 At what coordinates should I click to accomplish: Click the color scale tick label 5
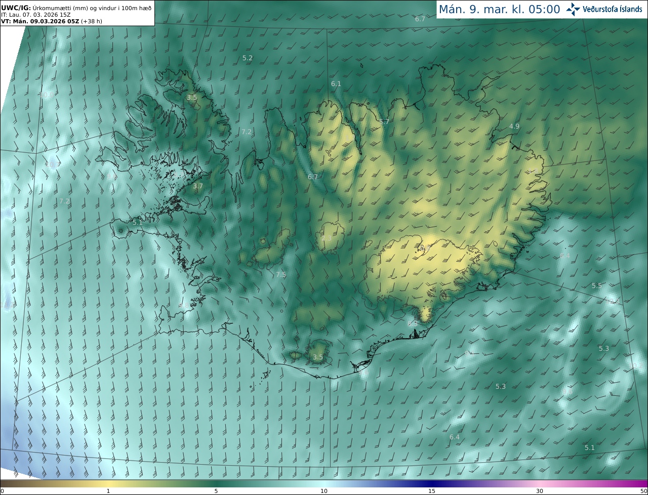tap(216, 491)
